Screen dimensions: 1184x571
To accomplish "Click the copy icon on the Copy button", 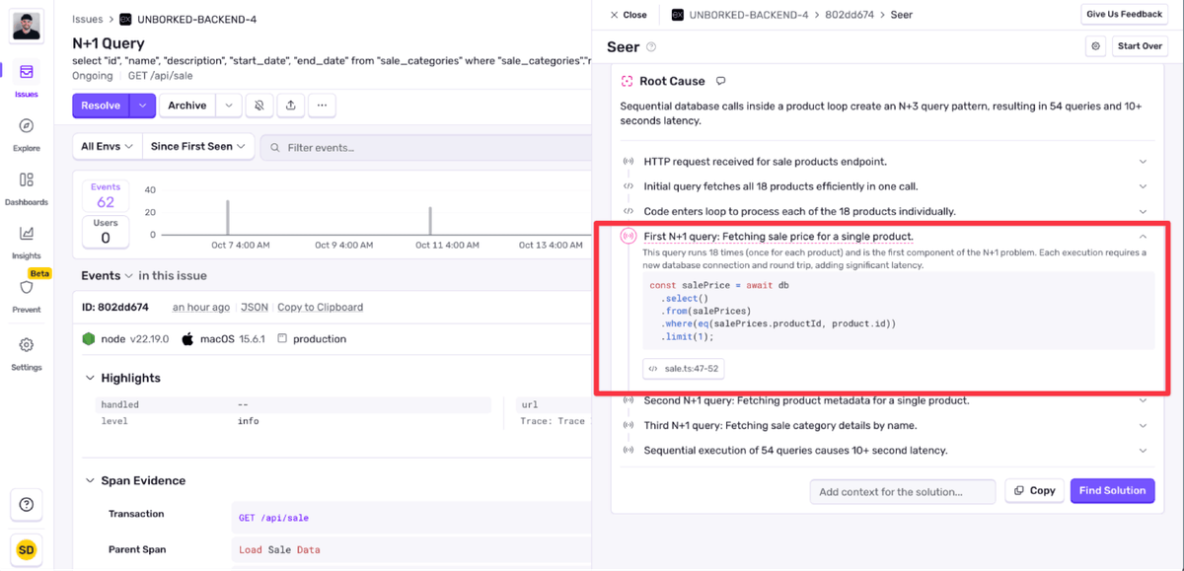I will [1019, 490].
